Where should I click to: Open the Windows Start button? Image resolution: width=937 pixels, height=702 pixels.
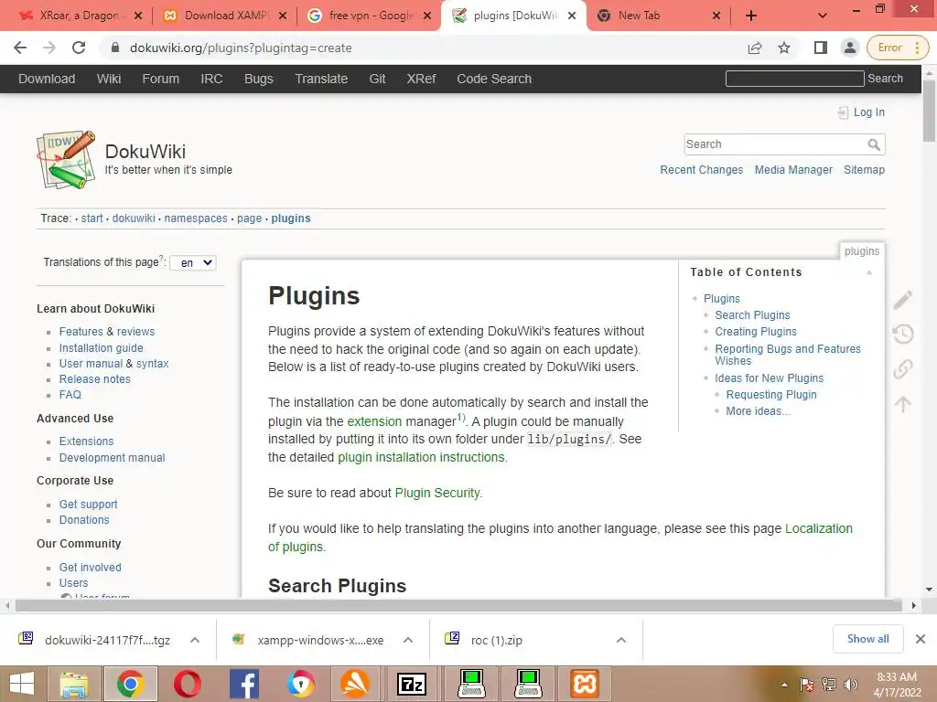tap(23, 684)
